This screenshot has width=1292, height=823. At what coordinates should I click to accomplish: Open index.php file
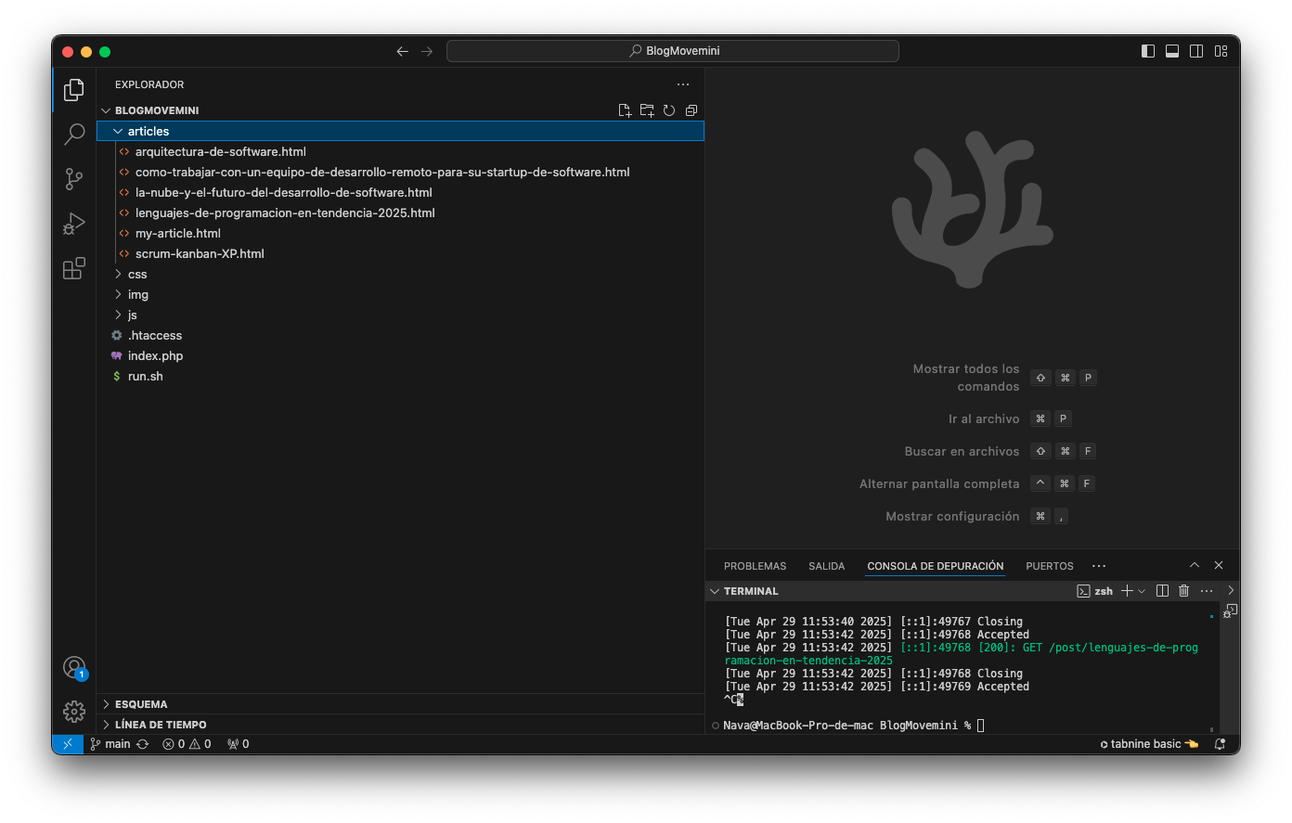pos(155,355)
